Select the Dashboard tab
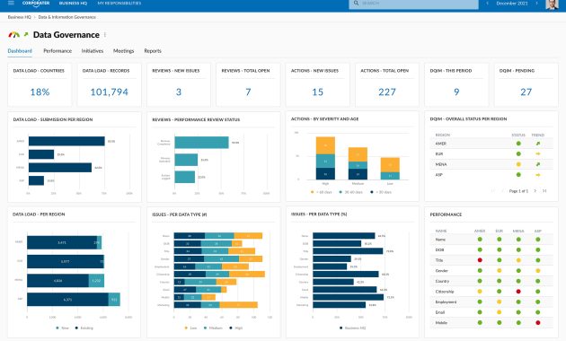The image size is (566, 341). click(20, 51)
